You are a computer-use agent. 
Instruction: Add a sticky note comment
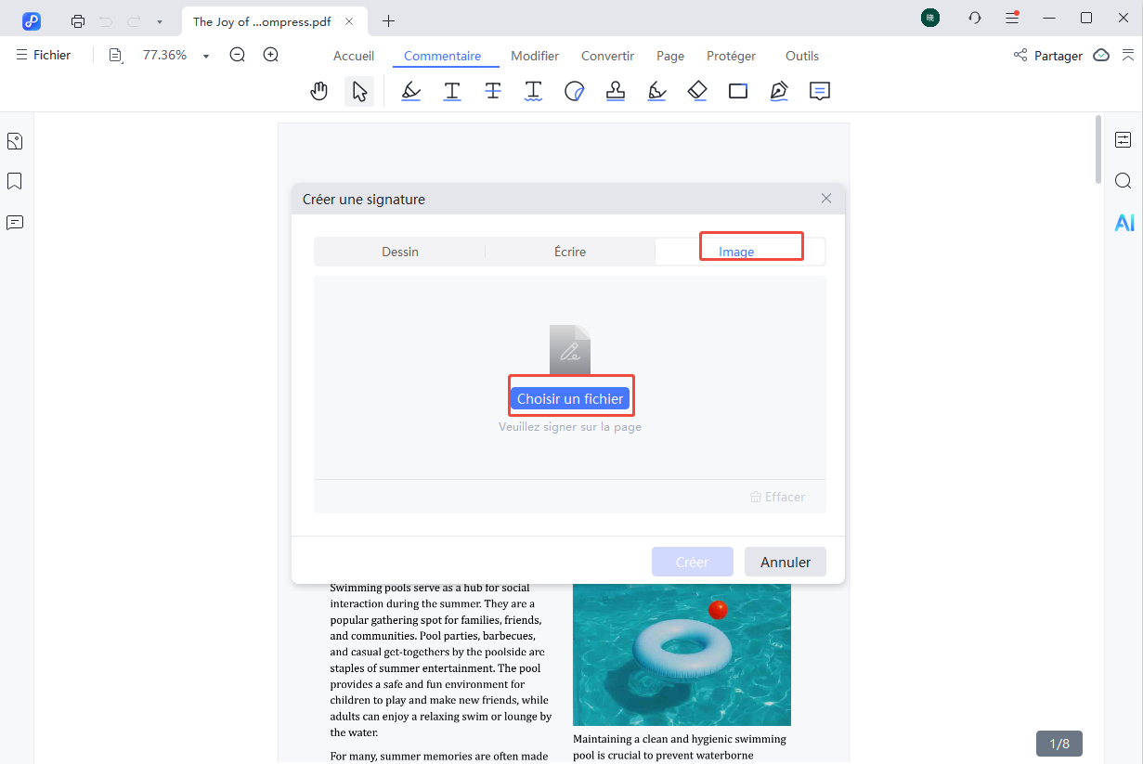click(820, 90)
